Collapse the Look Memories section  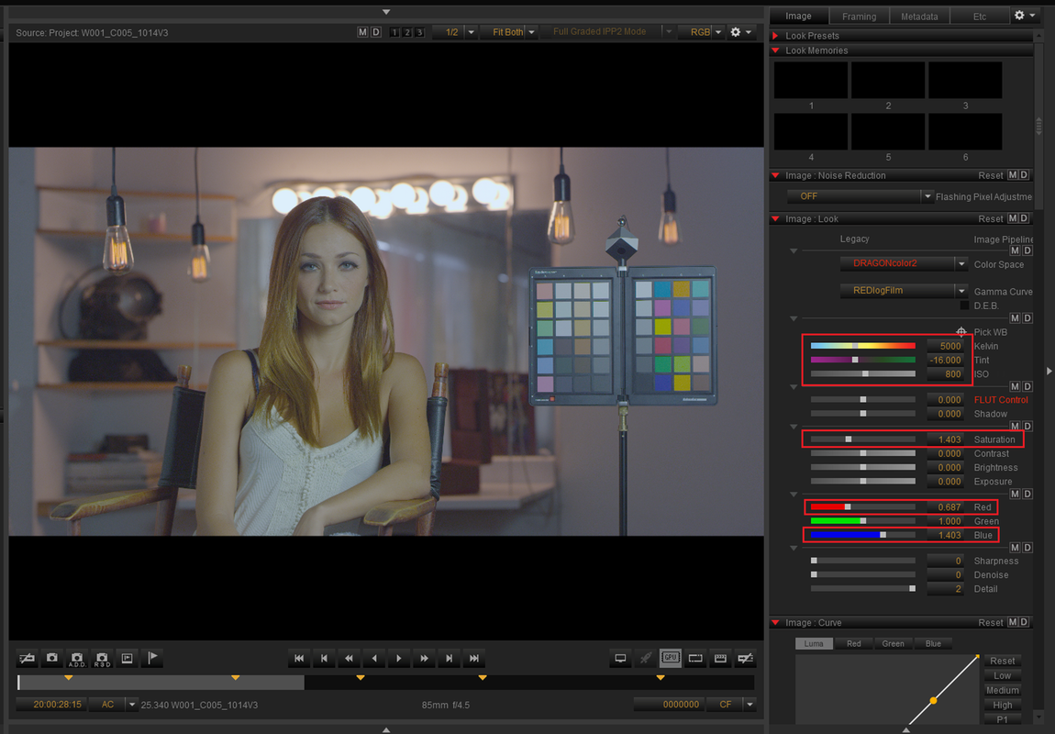tap(776, 50)
